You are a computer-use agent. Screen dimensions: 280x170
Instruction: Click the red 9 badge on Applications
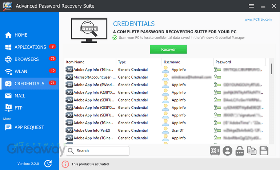[52, 46]
